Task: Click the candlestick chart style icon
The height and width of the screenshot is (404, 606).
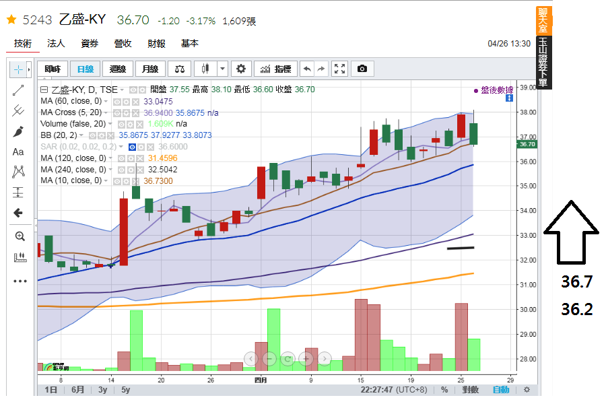Action: click(x=205, y=69)
